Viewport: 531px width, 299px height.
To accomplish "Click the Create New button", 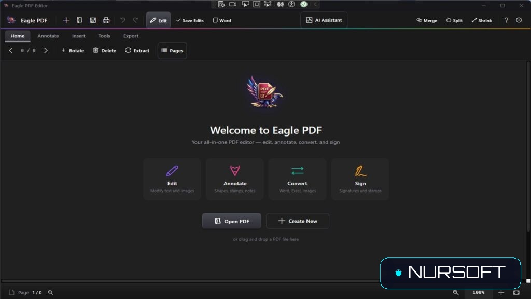I will point(298,221).
